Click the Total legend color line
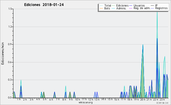The height and width of the screenshot is (105, 171). 101,6
